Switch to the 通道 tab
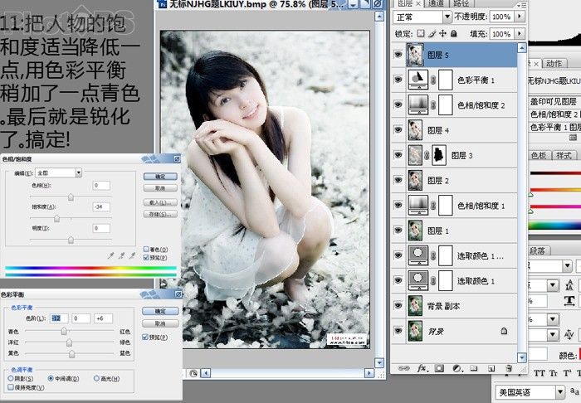Viewport: 581px width, 403px height. click(x=436, y=3)
